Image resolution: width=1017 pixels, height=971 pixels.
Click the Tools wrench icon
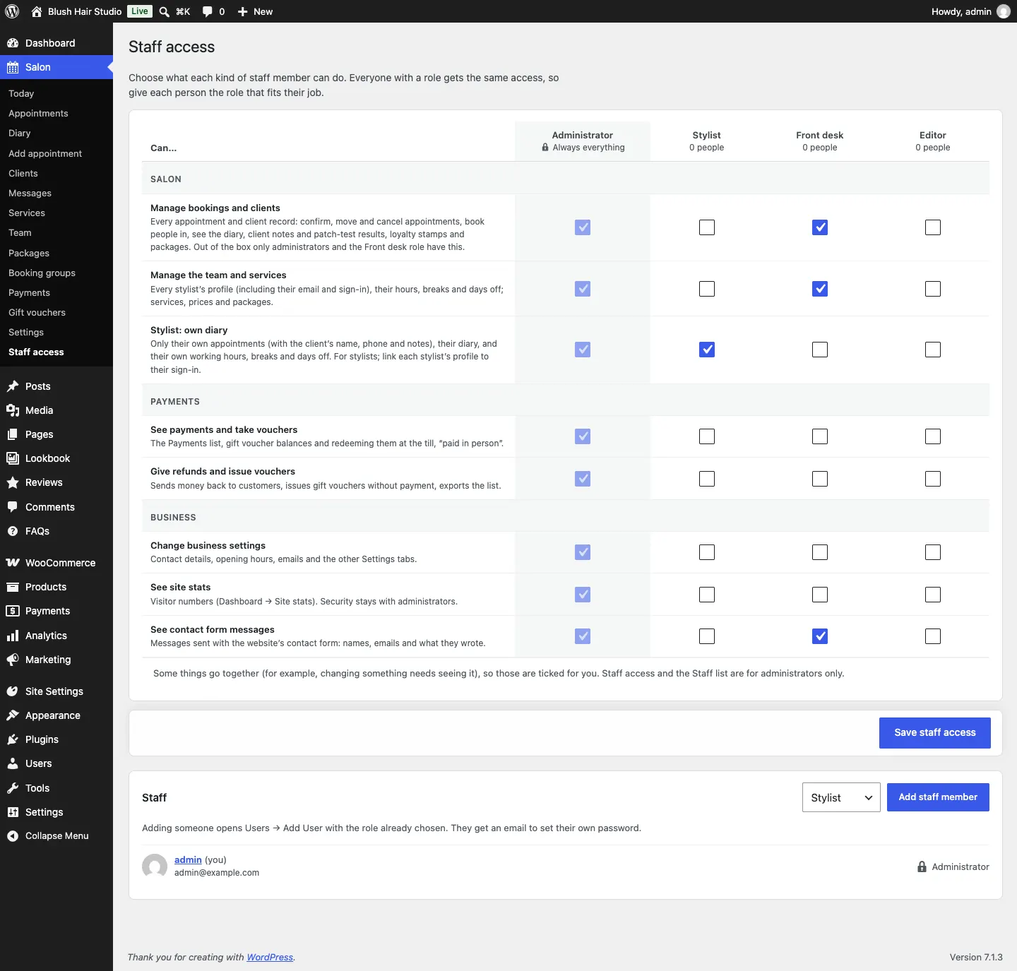13,788
